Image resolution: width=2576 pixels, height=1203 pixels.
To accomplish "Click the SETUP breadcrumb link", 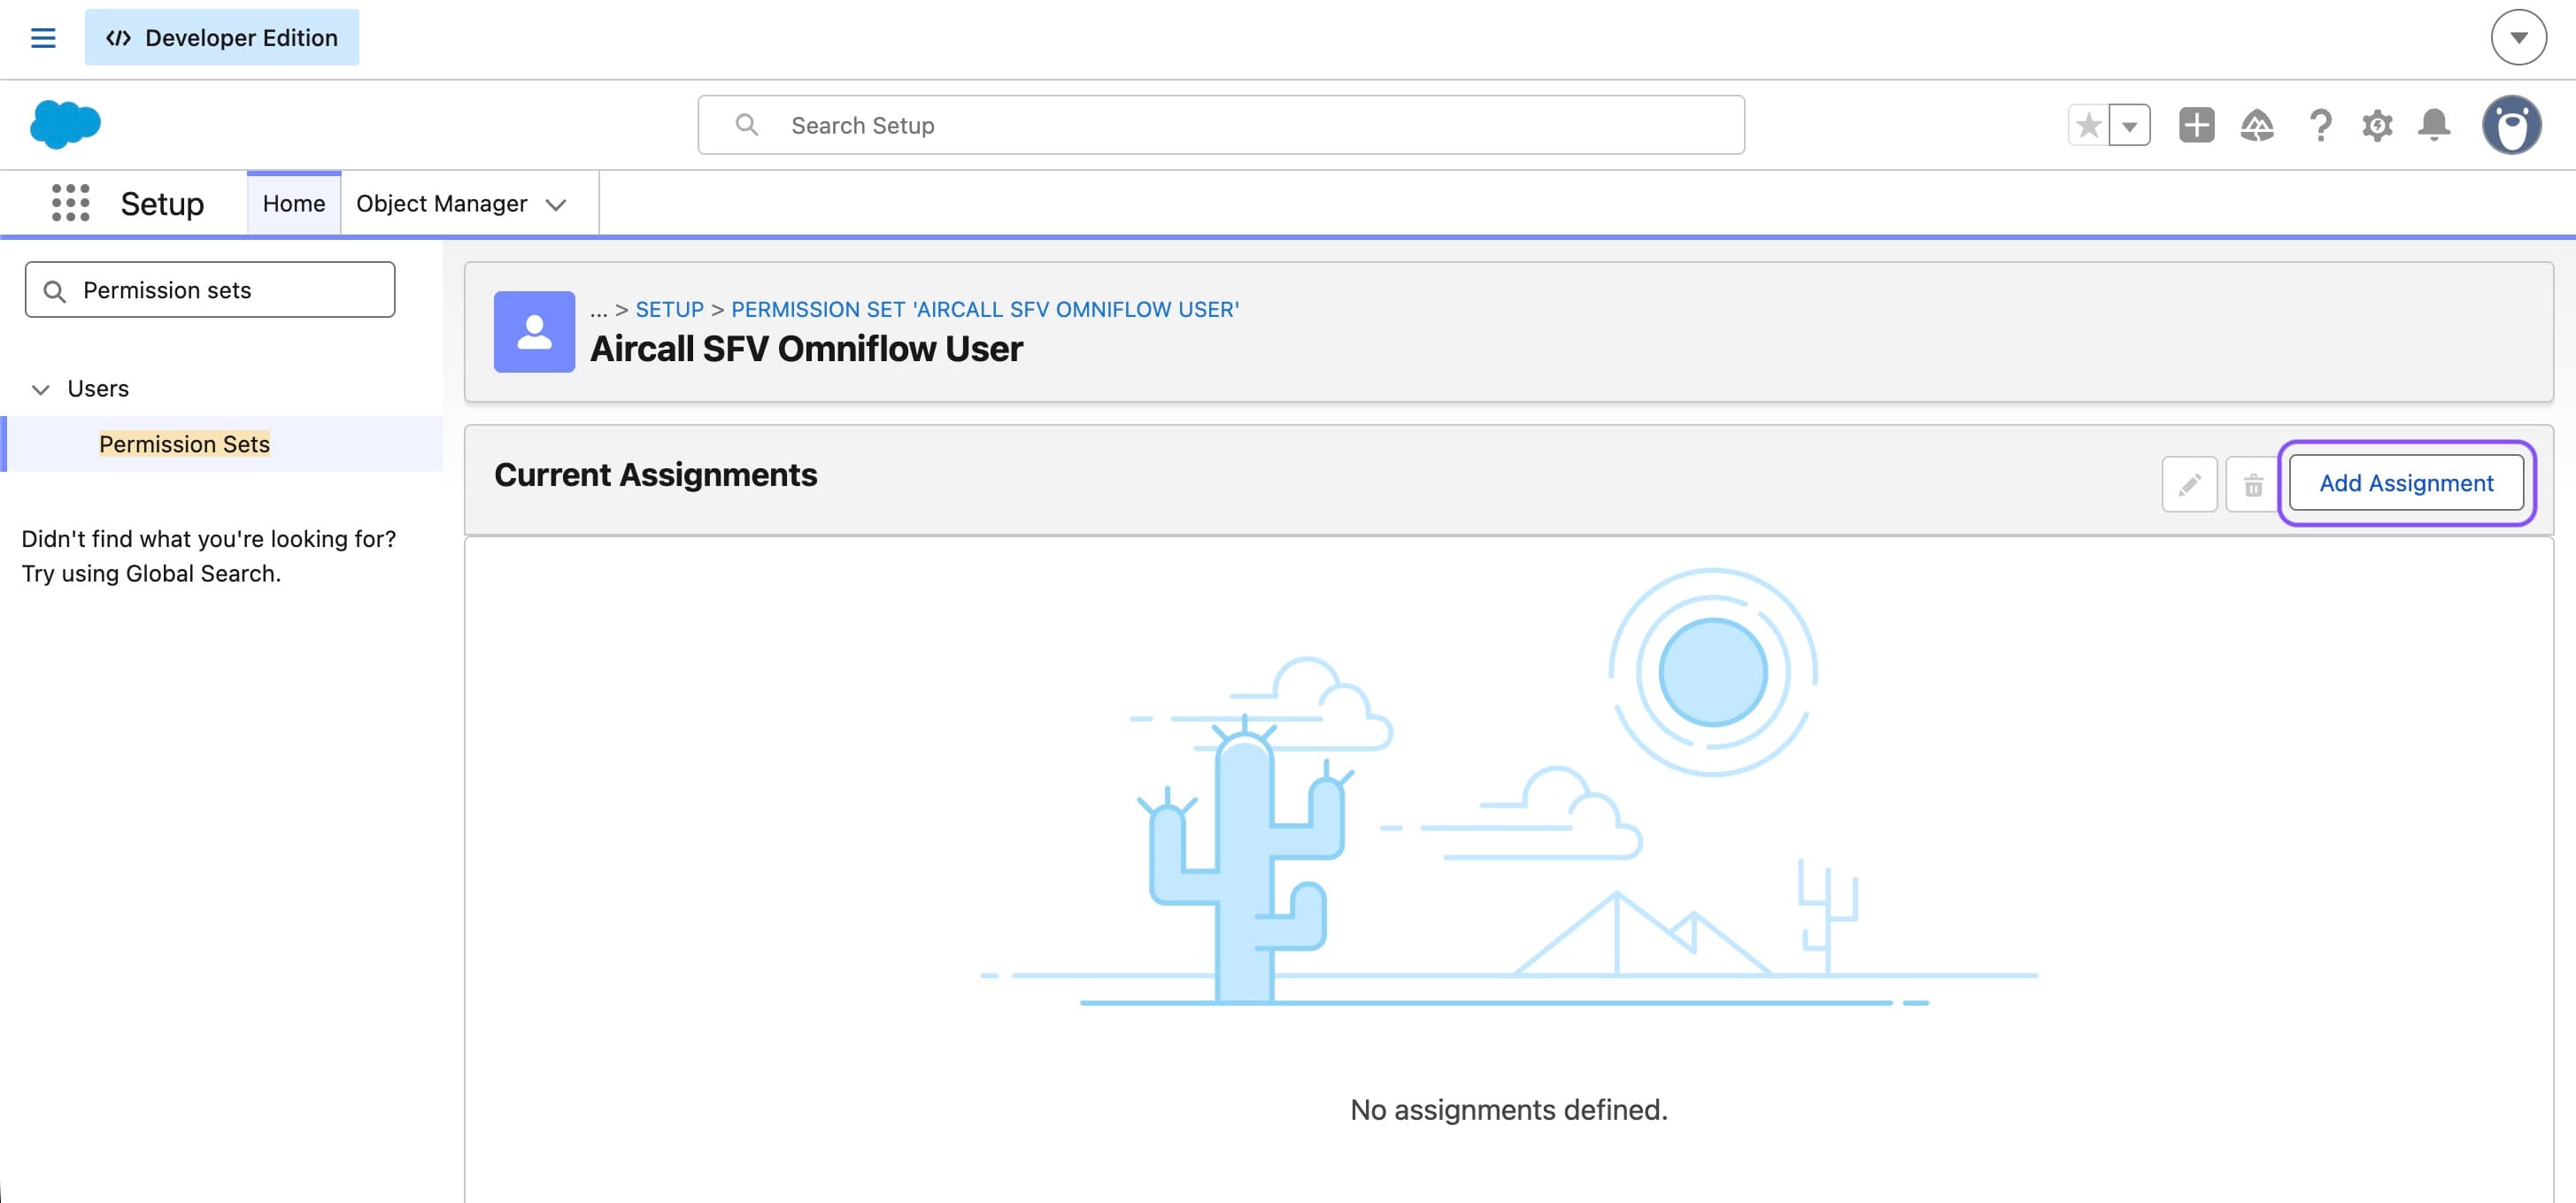I will pos(669,310).
